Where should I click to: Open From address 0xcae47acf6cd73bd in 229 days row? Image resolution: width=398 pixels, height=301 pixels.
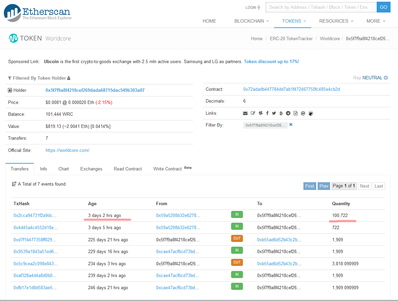point(177,251)
